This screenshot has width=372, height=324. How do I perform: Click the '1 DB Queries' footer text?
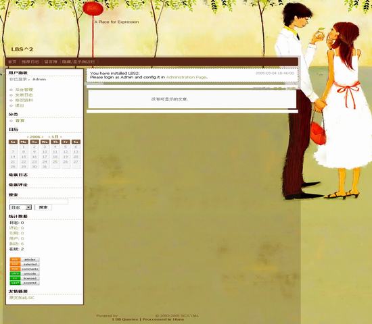pyautogui.click(x=124, y=319)
